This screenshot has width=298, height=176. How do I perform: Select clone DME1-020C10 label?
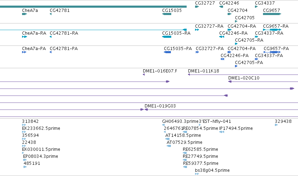coord(244,78)
